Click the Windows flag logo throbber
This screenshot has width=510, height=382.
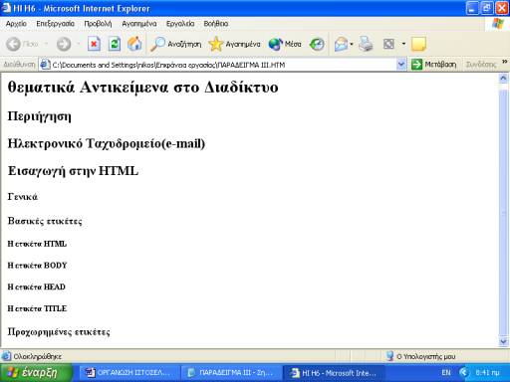pos(498,24)
